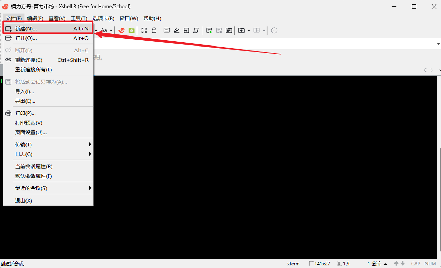This screenshot has height=268, width=441.
Task: Click the padlock lock-screen icon
Action: pos(154,30)
